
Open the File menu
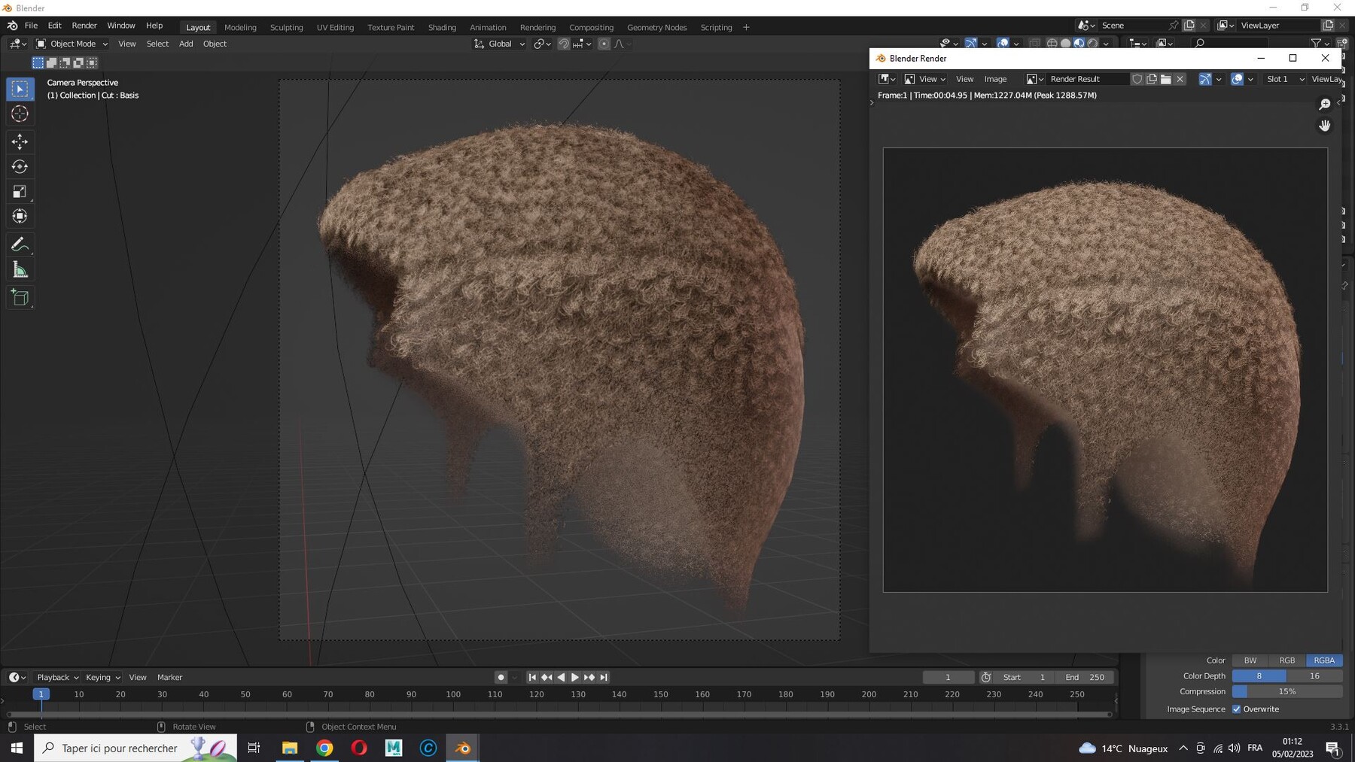[31, 26]
